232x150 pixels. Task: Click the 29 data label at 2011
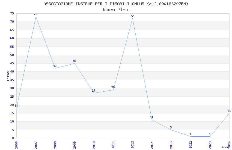pos(113,88)
